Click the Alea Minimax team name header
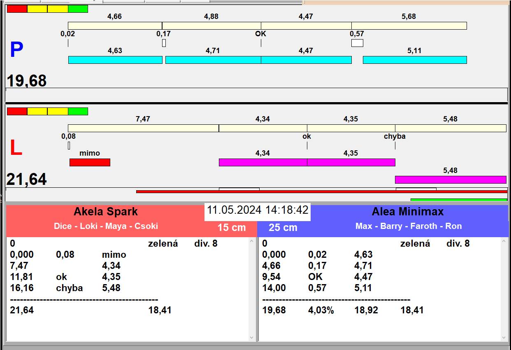Image resolution: width=511 pixels, height=350 pixels. point(407,212)
